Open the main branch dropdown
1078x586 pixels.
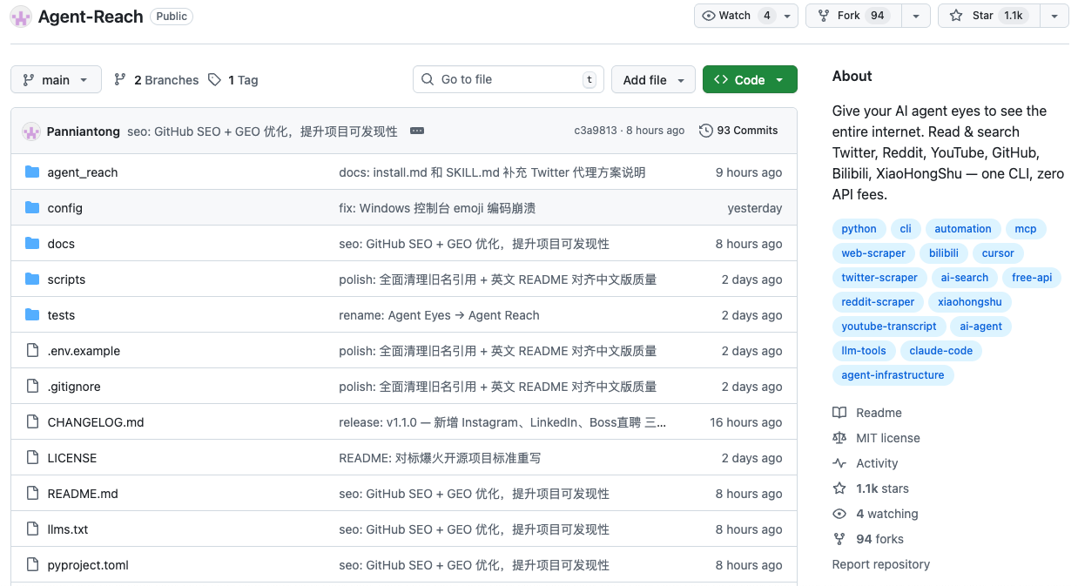click(x=56, y=80)
